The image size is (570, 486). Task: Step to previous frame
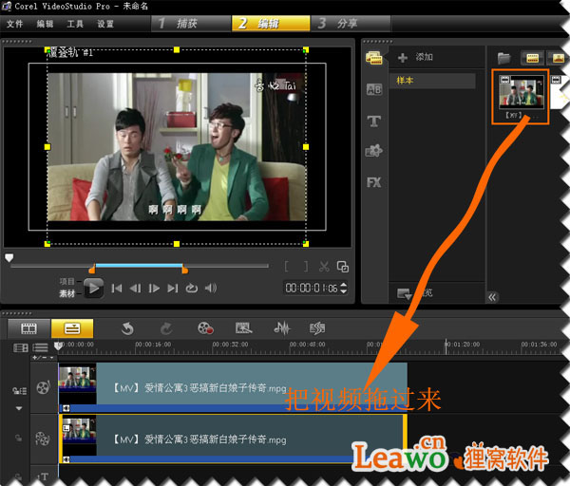[135, 289]
